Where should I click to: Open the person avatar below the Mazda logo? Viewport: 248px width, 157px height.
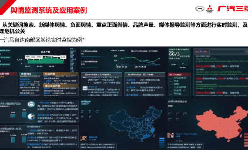pyautogui.click(x=31, y=116)
